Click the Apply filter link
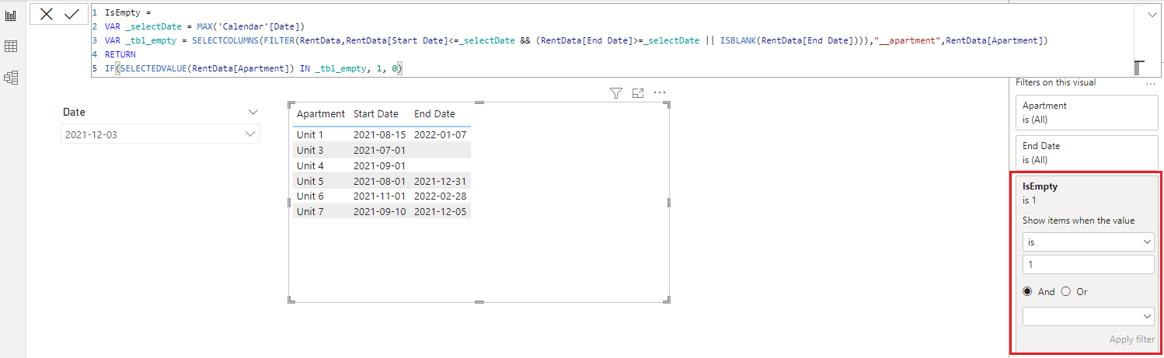The height and width of the screenshot is (358, 1164). click(1131, 339)
